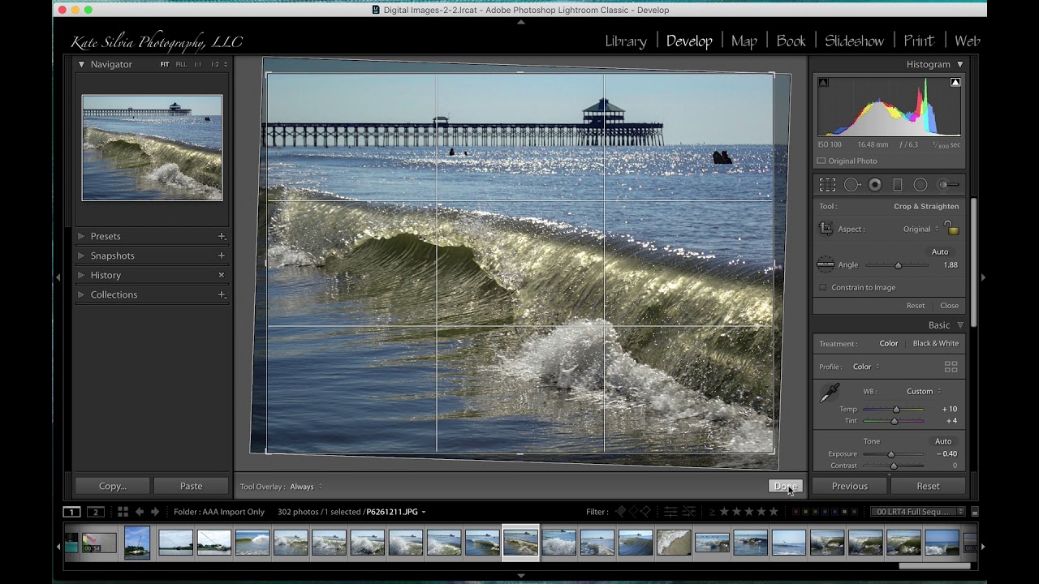Enable Original Photo checkbox

click(821, 161)
